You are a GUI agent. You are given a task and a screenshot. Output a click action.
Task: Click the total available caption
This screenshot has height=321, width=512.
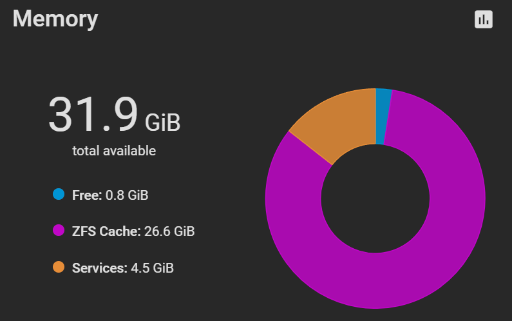pyautogui.click(x=114, y=151)
